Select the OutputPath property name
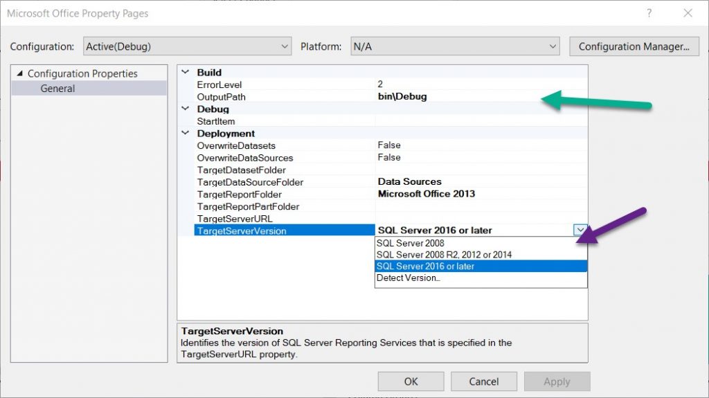Image resolution: width=709 pixels, height=398 pixels. click(x=221, y=97)
